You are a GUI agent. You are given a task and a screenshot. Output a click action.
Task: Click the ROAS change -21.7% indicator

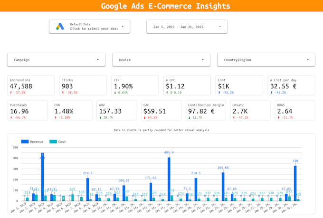pos(285,117)
